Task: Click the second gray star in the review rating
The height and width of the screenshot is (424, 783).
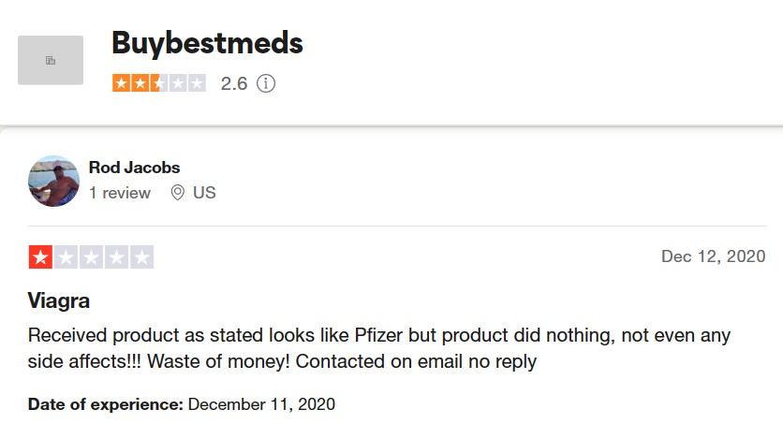Action: click(x=66, y=256)
